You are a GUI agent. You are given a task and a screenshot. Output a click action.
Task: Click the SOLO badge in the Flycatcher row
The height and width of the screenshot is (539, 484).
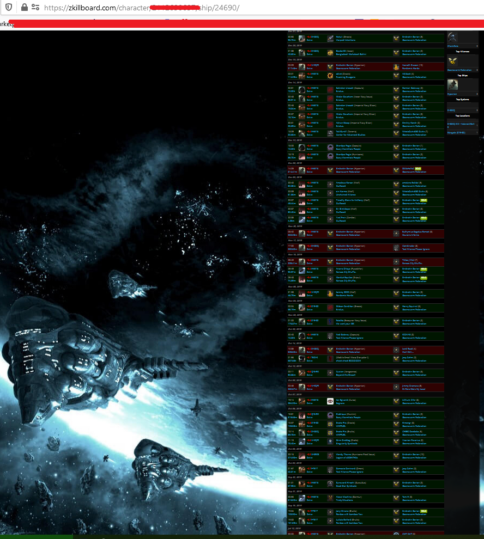[423, 269]
